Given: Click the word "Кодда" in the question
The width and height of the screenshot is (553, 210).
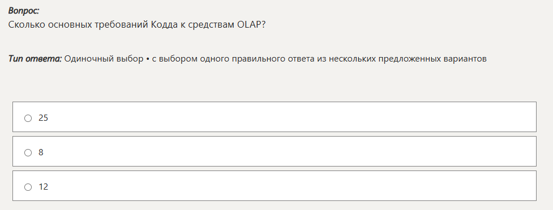Looking at the screenshot, I should pos(164,25).
